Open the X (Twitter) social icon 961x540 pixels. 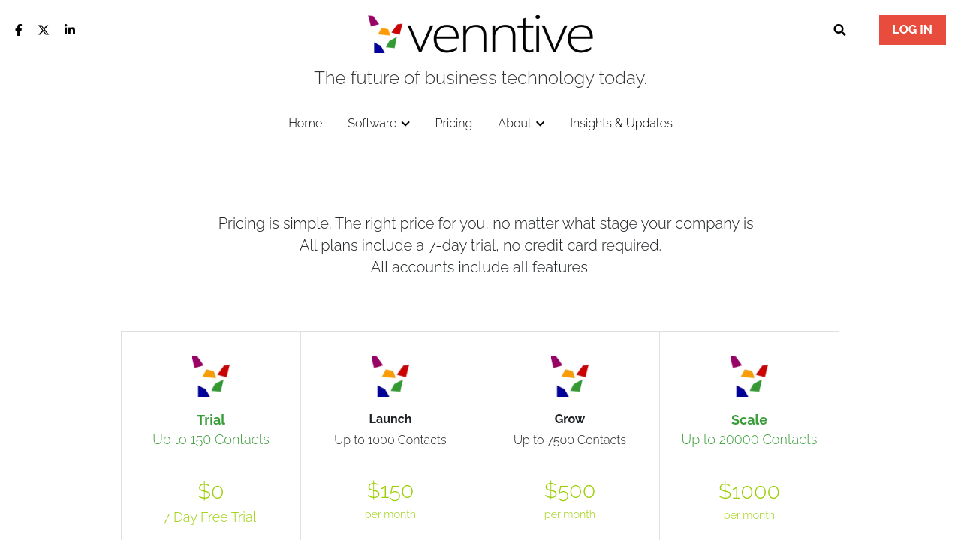pyautogui.click(x=44, y=30)
